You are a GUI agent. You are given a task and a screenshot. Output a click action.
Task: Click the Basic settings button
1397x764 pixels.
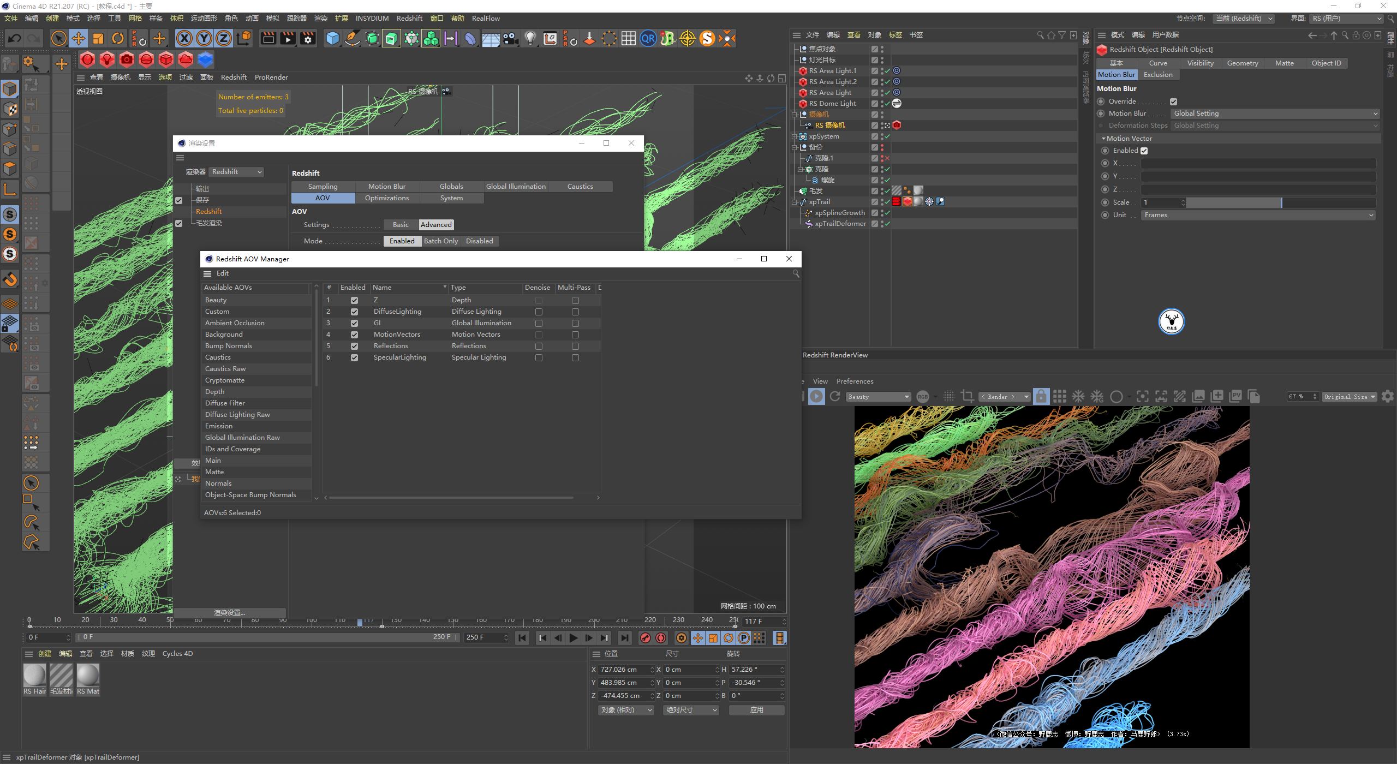tap(401, 225)
